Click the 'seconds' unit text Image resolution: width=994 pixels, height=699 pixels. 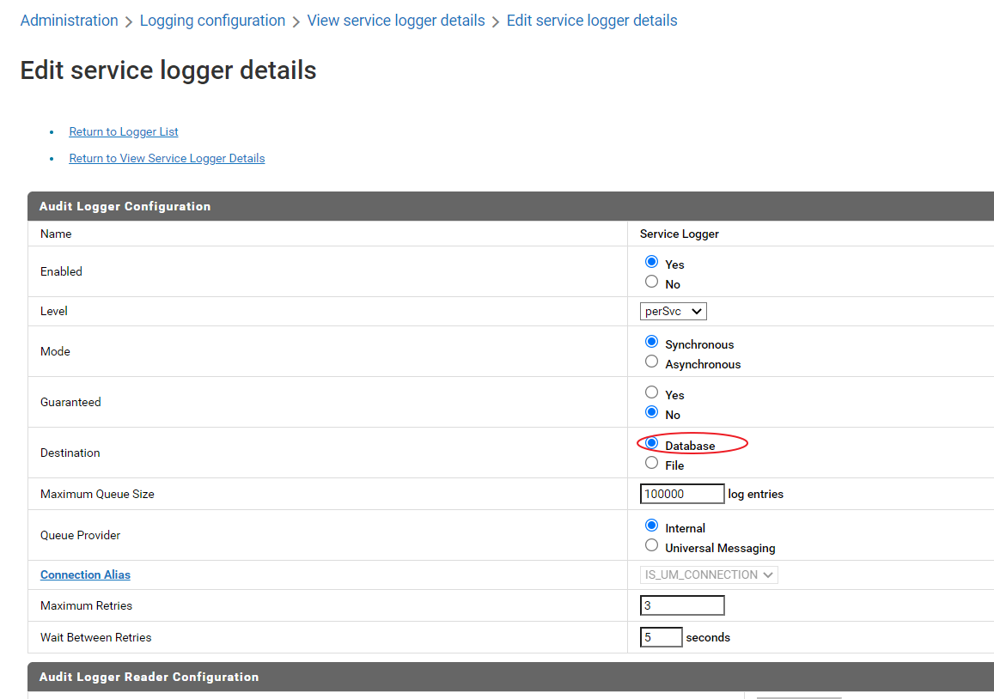tap(708, 637)
